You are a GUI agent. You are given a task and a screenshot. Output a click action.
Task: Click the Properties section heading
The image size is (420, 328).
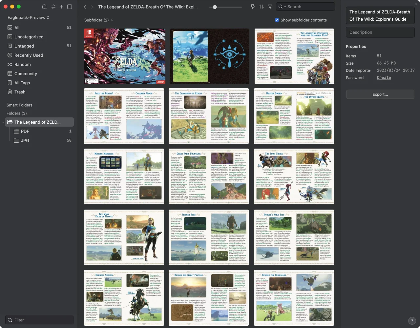coord(356,47)
